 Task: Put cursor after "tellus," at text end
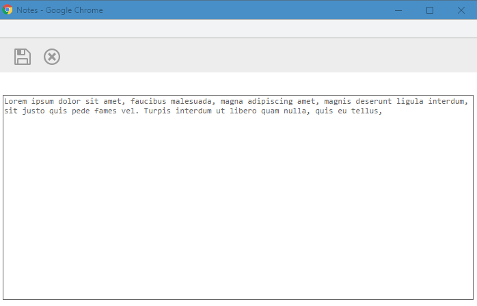click(x=381, y=111)
